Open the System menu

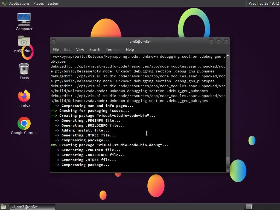53,3
